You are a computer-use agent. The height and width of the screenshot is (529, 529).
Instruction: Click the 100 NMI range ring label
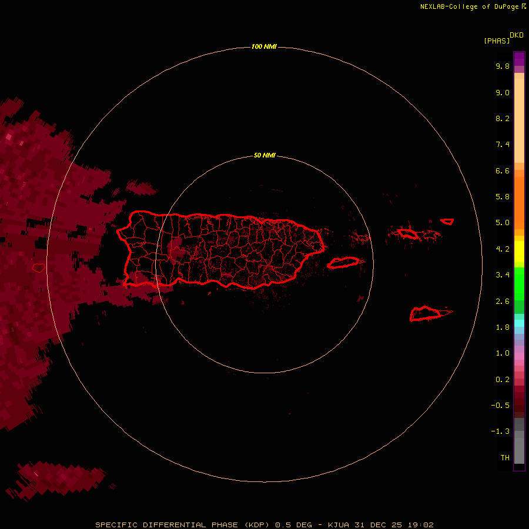pyautogui.click(x=264, y=46)
